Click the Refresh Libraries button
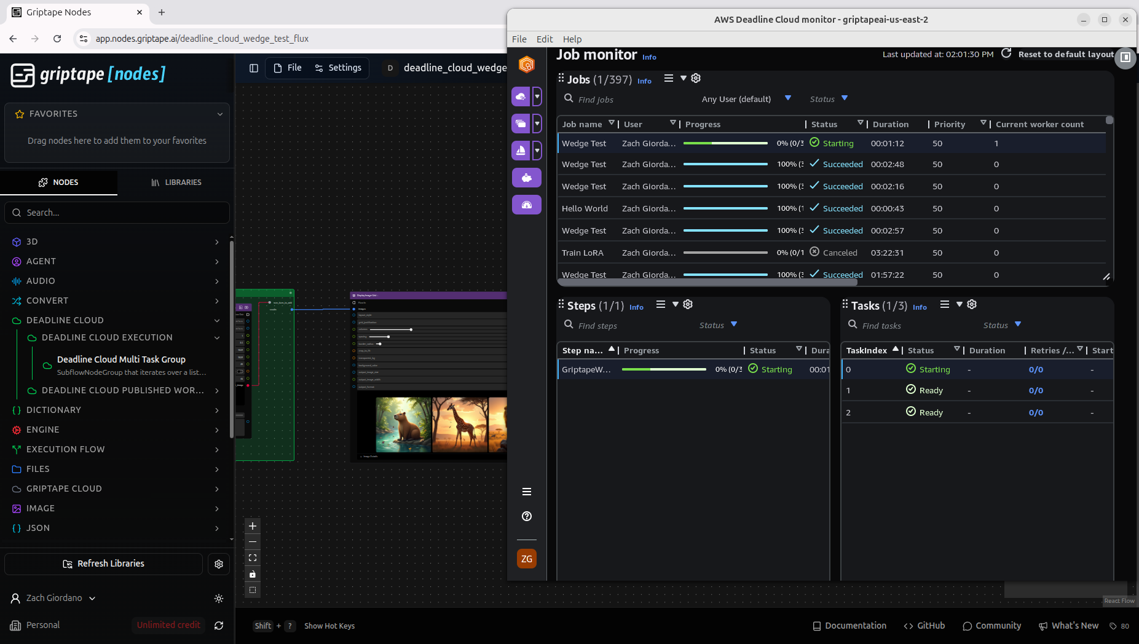Viewport: 1139px width, 644px height. click(104, 564)
